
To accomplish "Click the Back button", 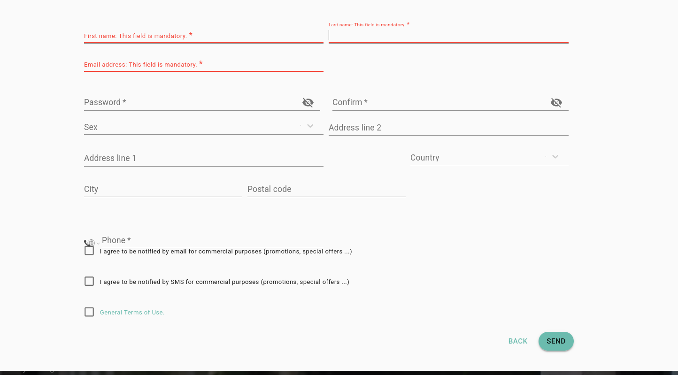I will pyautogui.click(x=518, y=341).
